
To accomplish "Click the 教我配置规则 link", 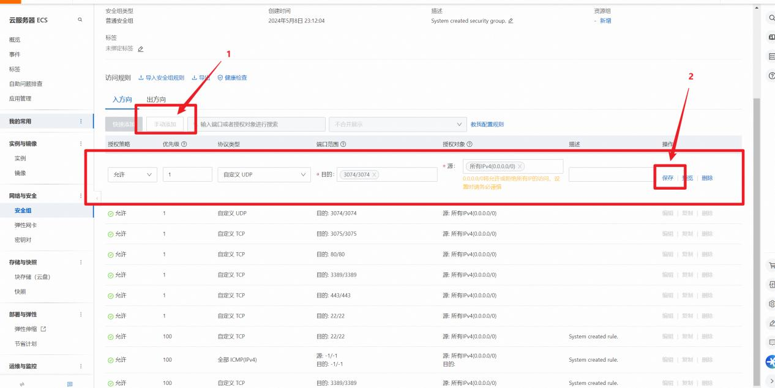I will (487, 124).
